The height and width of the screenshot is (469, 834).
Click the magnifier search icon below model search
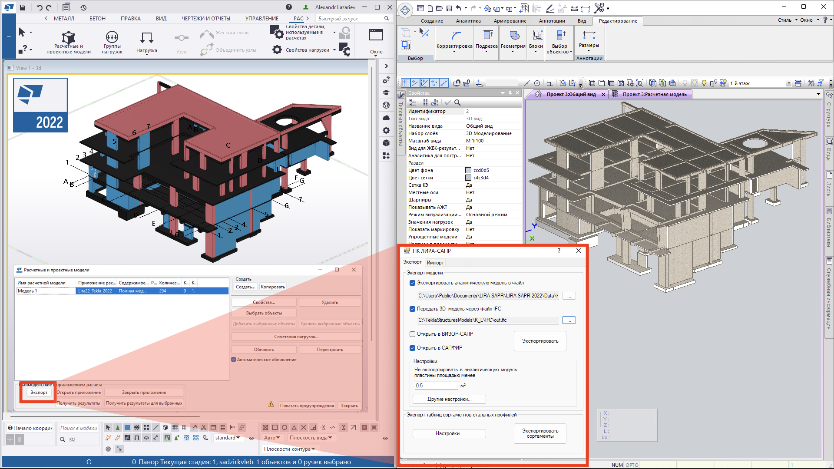pyautogui.click(x=63, y=439)
